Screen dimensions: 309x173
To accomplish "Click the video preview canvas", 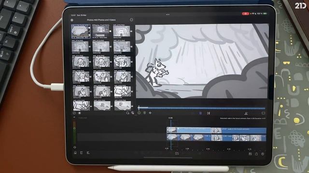I will tap(202, 61).
